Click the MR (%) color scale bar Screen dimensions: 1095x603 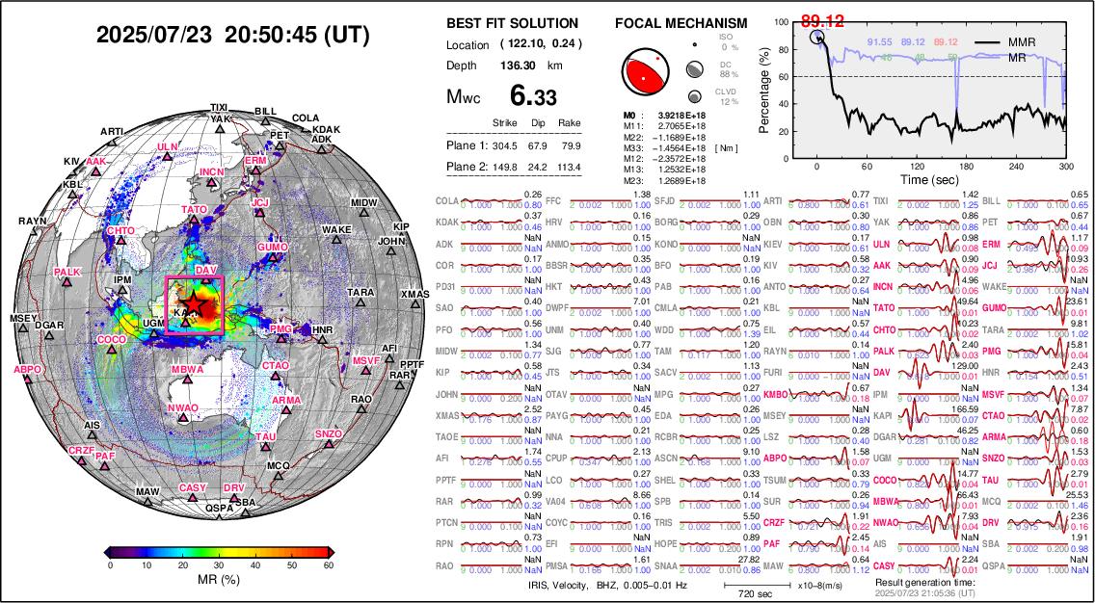point(221,551)
